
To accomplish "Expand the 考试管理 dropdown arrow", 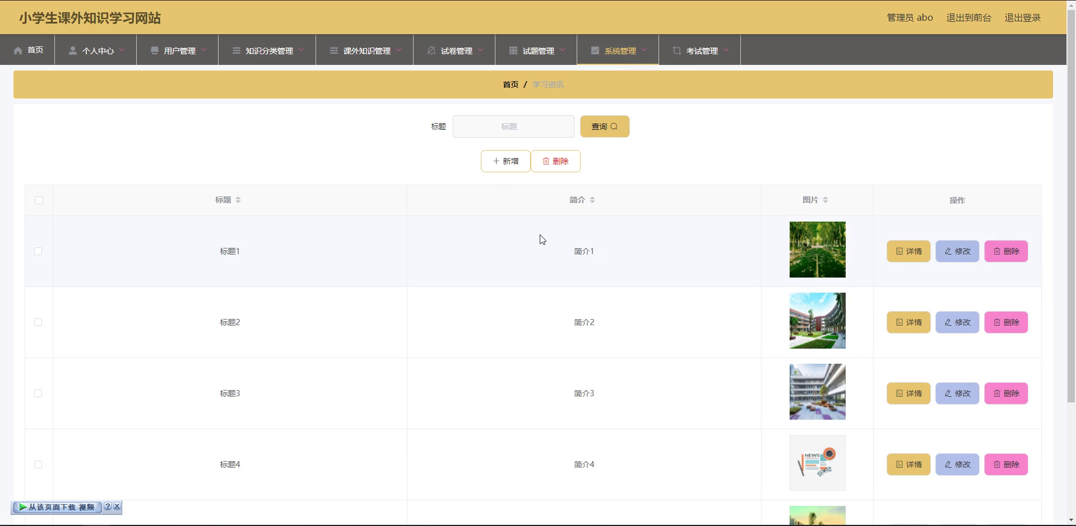I will click(x=726, y=50).
